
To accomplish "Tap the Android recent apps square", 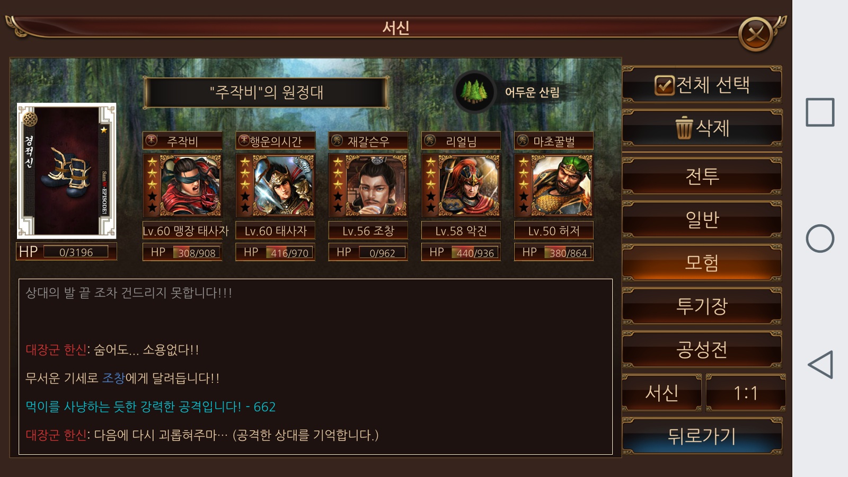I will tap(820, 112).
